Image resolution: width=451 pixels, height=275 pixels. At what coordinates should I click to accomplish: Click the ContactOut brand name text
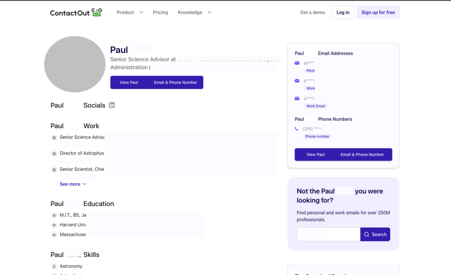click(x=70, y=13)
